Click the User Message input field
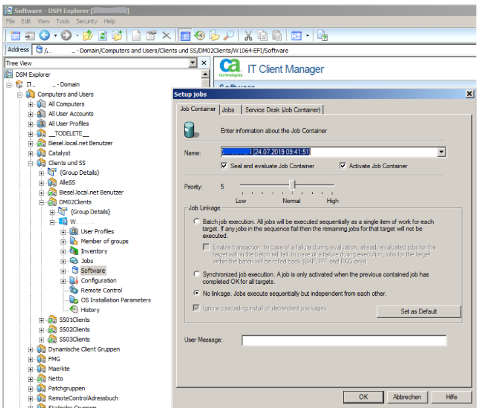 (x=344, y=340)
